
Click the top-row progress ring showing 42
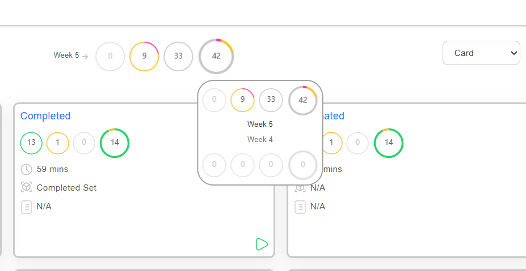point(216,56)
